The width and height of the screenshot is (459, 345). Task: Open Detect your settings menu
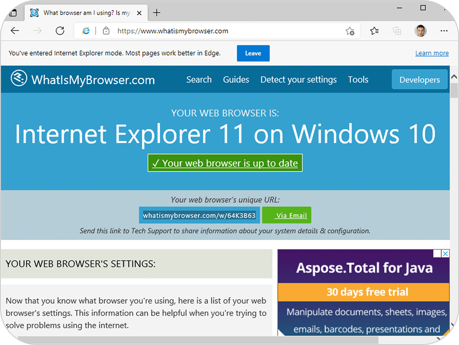[x=299, y=79]
